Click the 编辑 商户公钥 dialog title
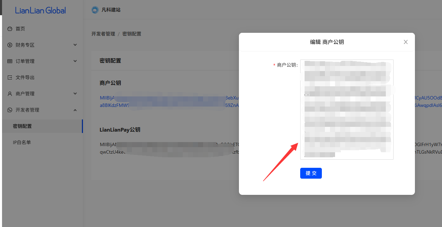This screenshot has height=227, width=442. coord(327,42)
